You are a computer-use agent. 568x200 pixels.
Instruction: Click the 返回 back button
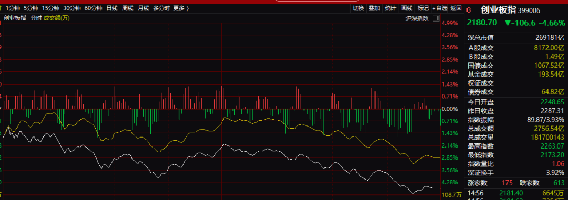[x=456, y=8]
